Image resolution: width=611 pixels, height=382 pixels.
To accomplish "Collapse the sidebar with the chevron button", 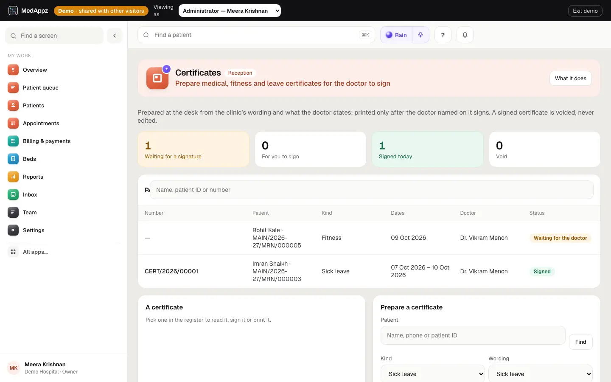I will click(x=115, y=36).
